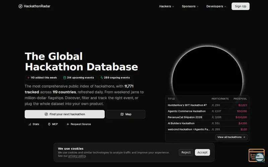Expand the Hackers chevron arrow

173,6
